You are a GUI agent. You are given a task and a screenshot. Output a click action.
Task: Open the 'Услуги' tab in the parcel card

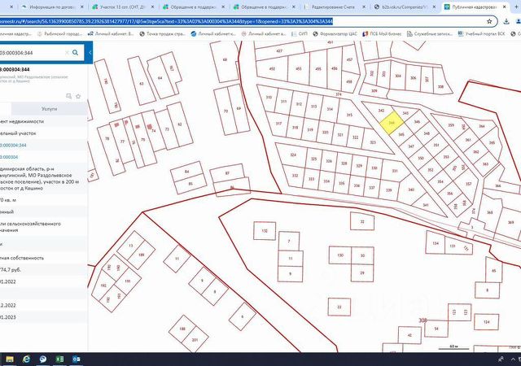pyautogui.click(x=49, y=109)
